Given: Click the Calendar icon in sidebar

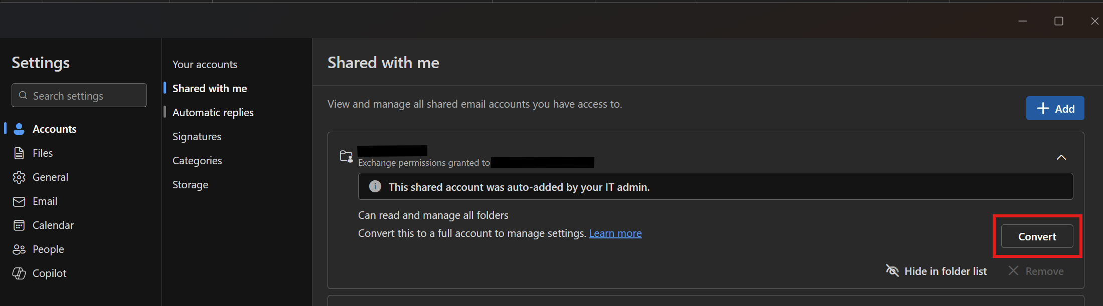Looking at the screenshot, I should [19, 225].
